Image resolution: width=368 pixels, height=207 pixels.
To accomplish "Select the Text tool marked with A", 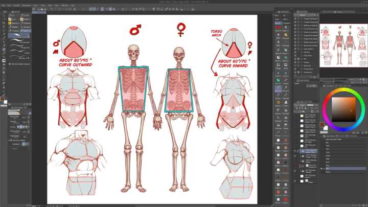I will (x=4, y=87).
